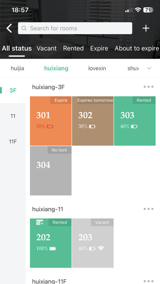Filter rooms by Vacant status
Screen dimensions: 160x284
tap(47, 49)
